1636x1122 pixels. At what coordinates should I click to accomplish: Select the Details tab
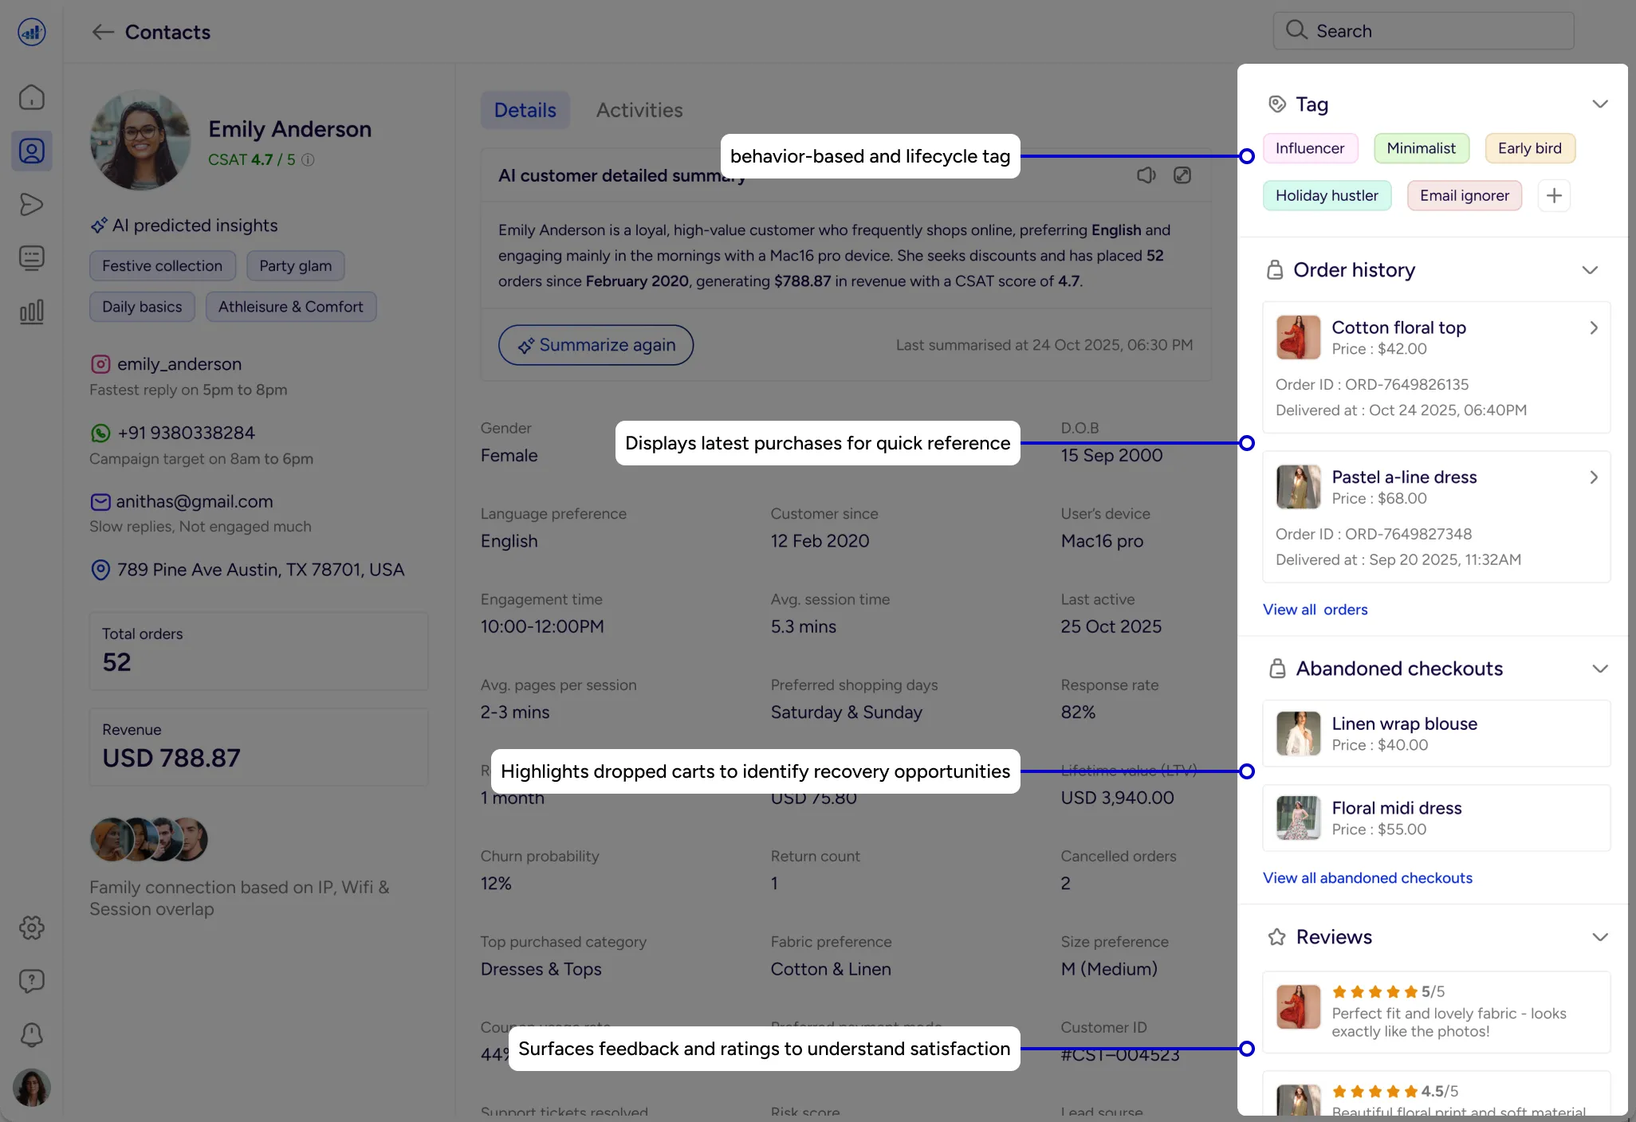525,110
